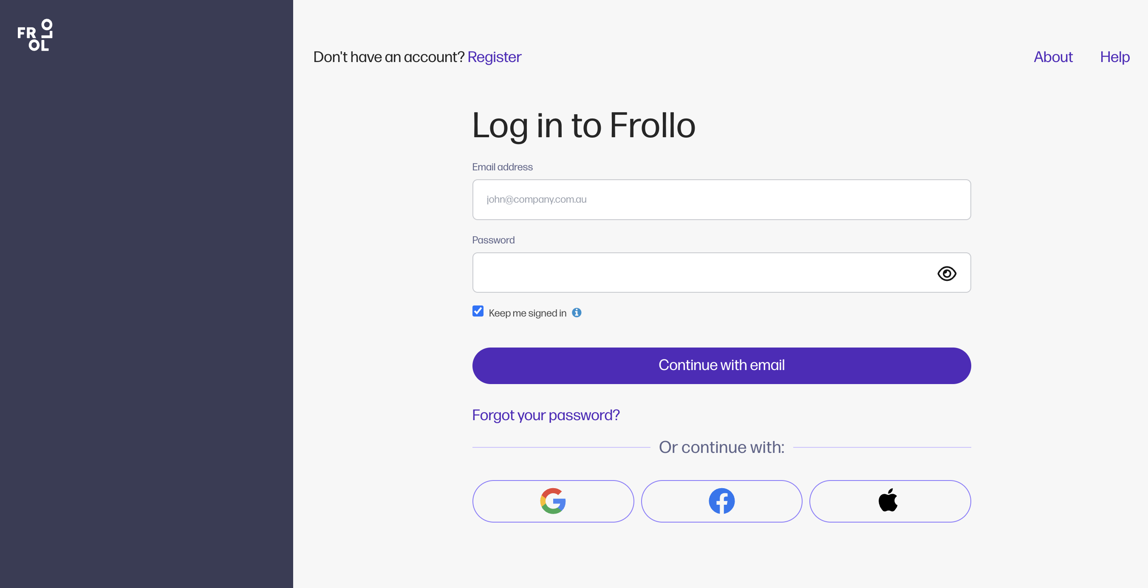1148x588 pixels.
Task: Click the Frollo logo
Action: pyautogui.click(x=35, y=35)
